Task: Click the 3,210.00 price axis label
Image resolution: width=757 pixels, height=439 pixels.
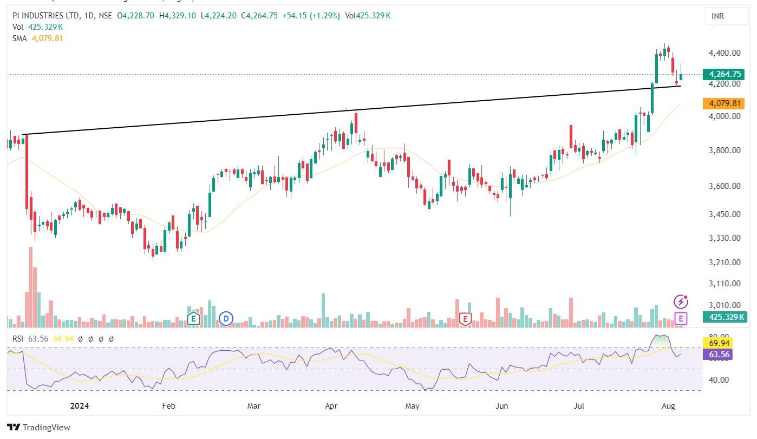Action: [724, 263]
